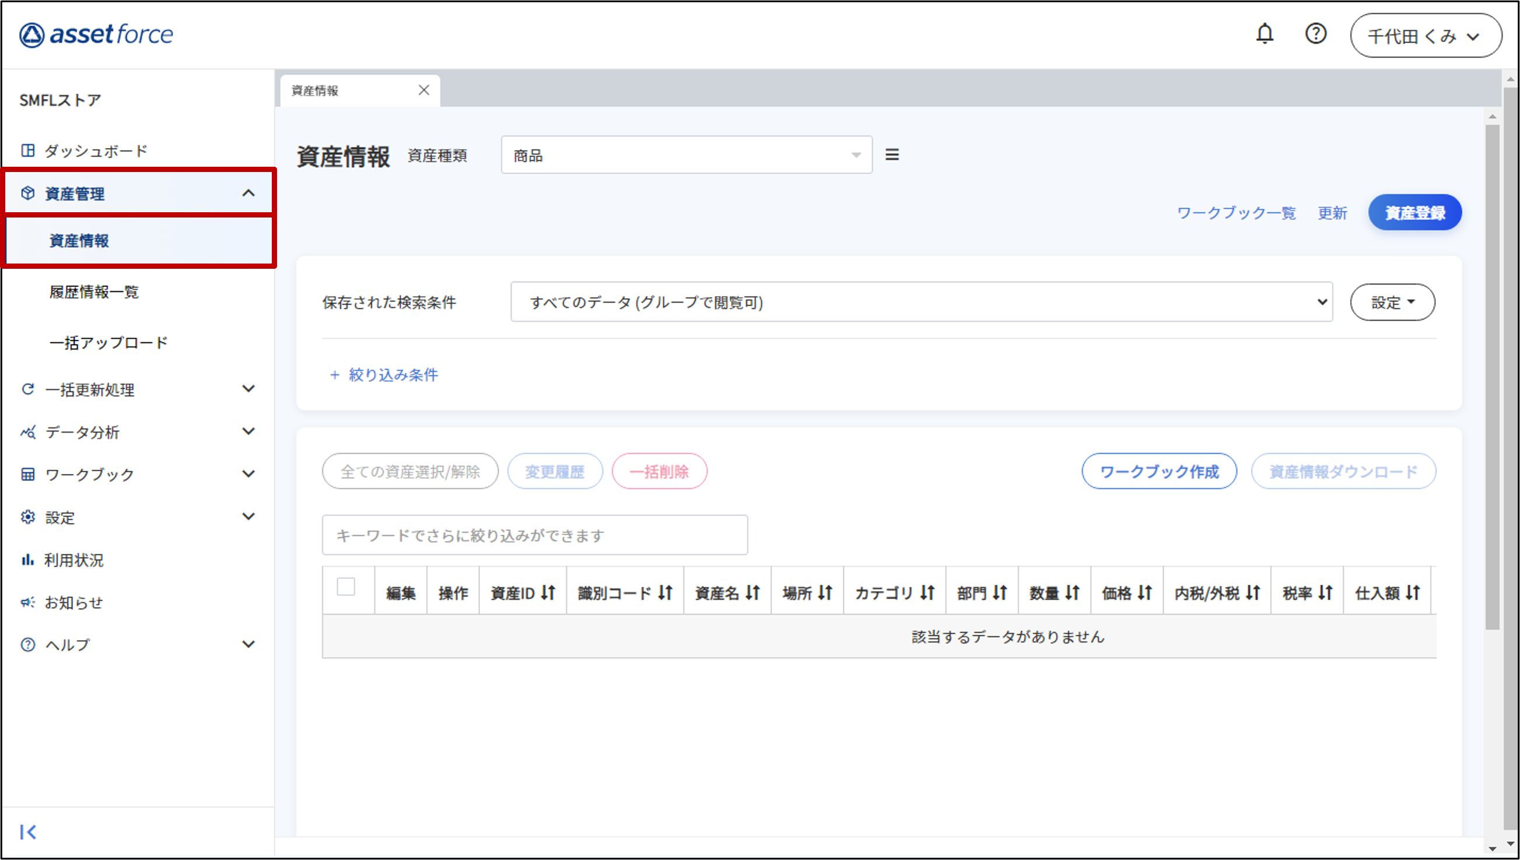Open 利用状況 via its bar chart icon

pos(28,559)
